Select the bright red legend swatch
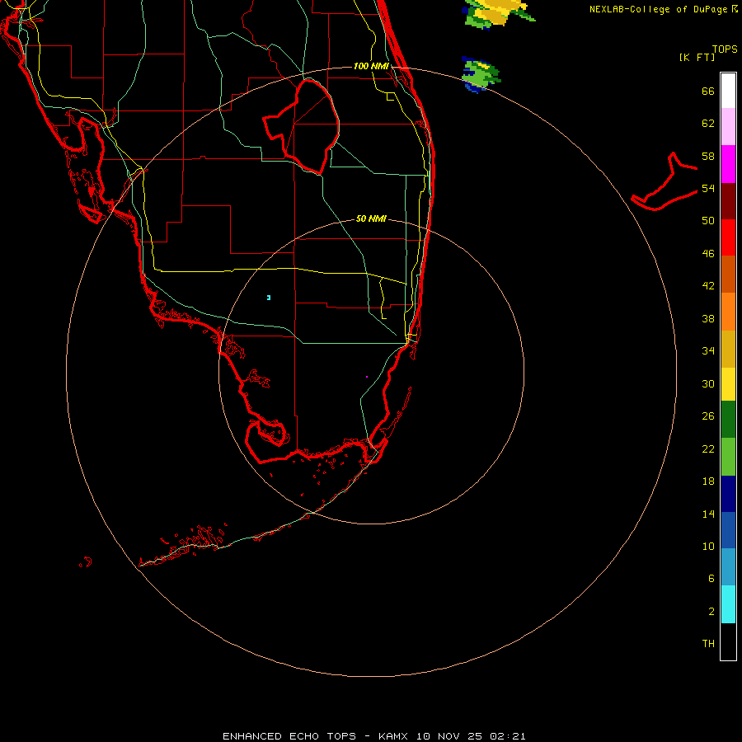The height and width of the screenshot is (742, 742). coord(728,237)
